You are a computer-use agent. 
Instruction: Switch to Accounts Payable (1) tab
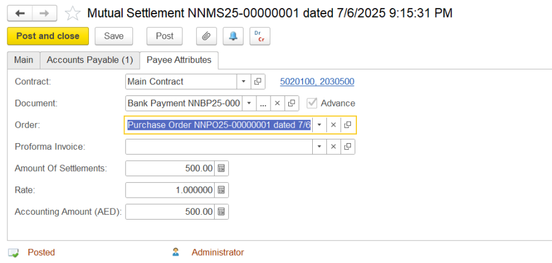[x=90, y=60]
